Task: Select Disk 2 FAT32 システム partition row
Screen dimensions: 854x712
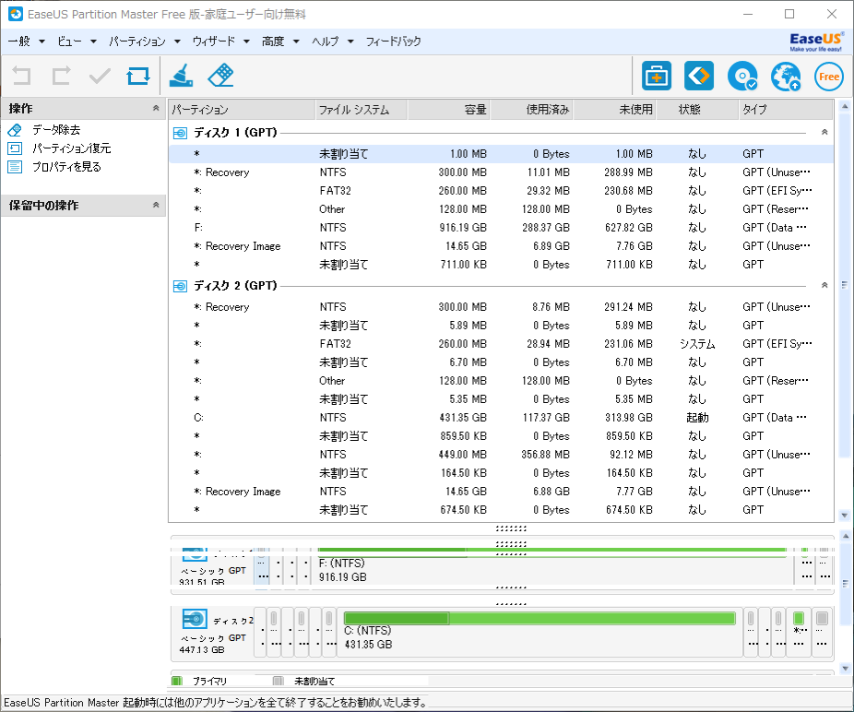Action: point(501,344)
